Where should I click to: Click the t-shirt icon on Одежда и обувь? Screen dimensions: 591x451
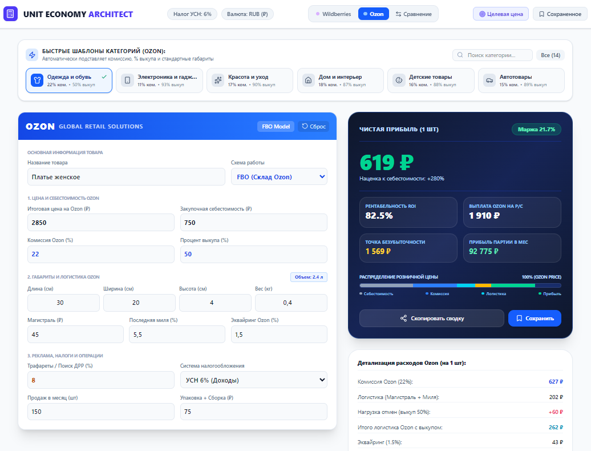pyautogui.click(x=37, y=80)
